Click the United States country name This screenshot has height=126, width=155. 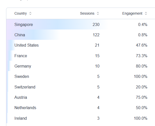pos(27,45)
